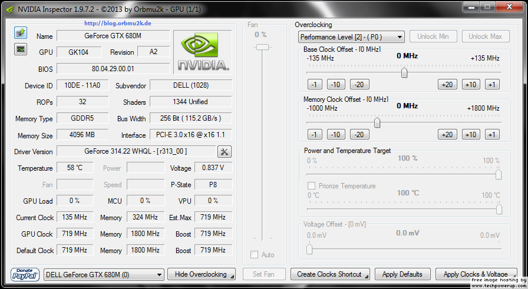Click the Memory Type value GDDR5
The image size is (528, 289).
click(82, 118)
